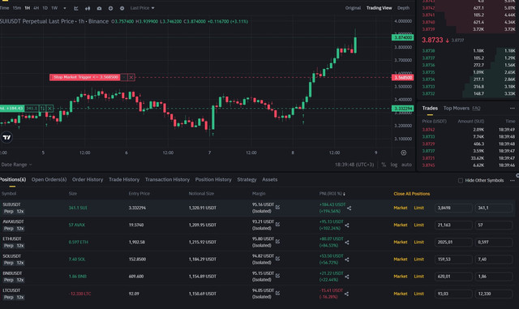Switch to Original chart view
Viewport: 519px width, 309px height.
[353, 8]
